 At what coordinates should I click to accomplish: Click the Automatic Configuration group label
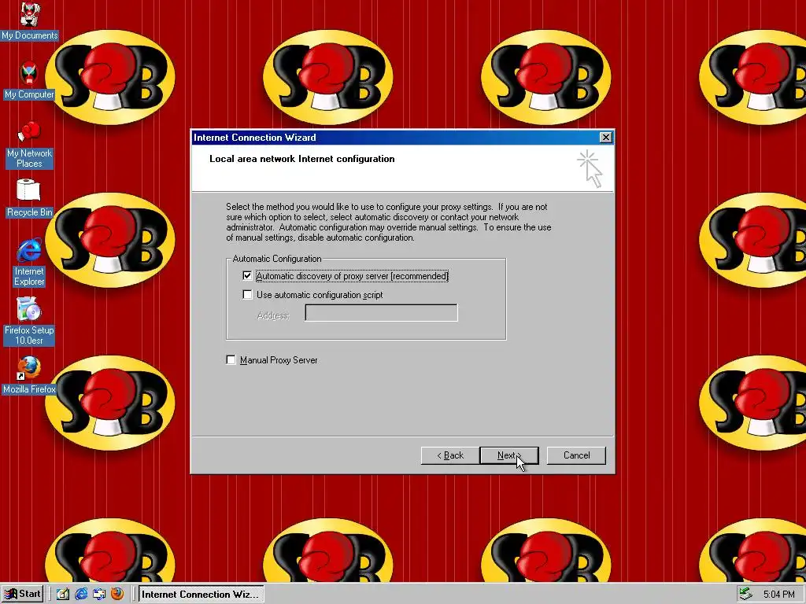tap(277, 259)
